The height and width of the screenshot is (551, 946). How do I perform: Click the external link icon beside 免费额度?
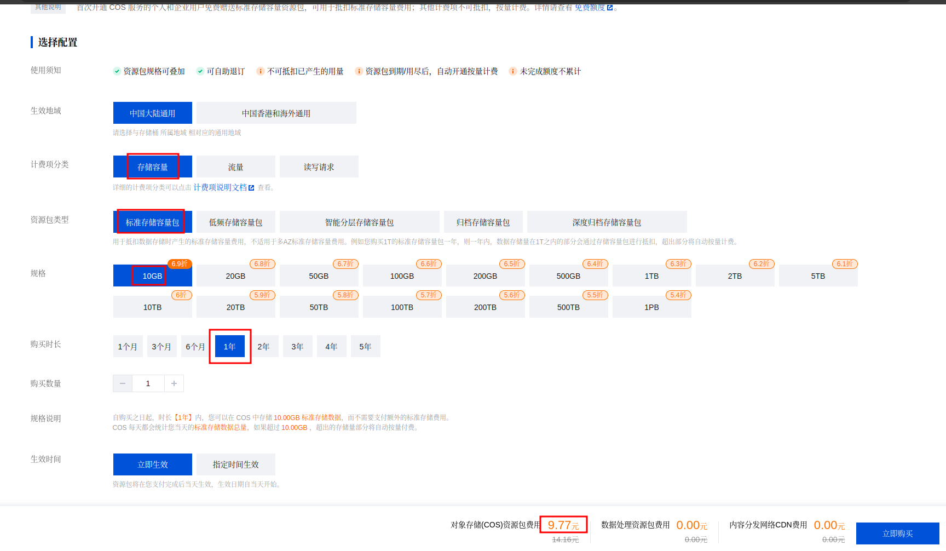610,8
